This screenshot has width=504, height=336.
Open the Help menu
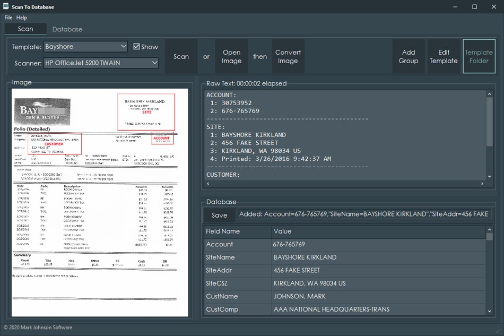pos(22,18)
